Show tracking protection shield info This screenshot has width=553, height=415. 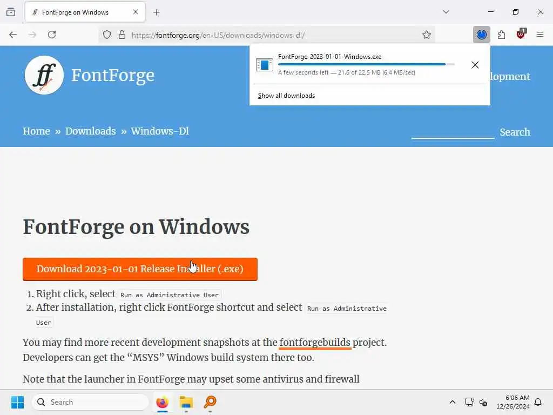[107, 35]
